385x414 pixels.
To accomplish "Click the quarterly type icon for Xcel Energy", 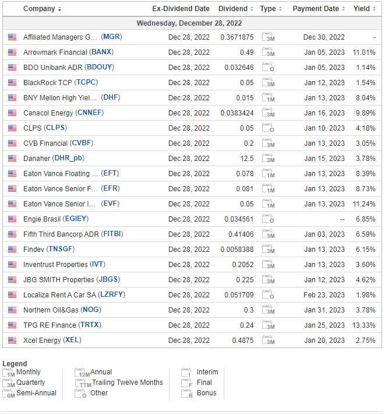I will tap(268, 341).
